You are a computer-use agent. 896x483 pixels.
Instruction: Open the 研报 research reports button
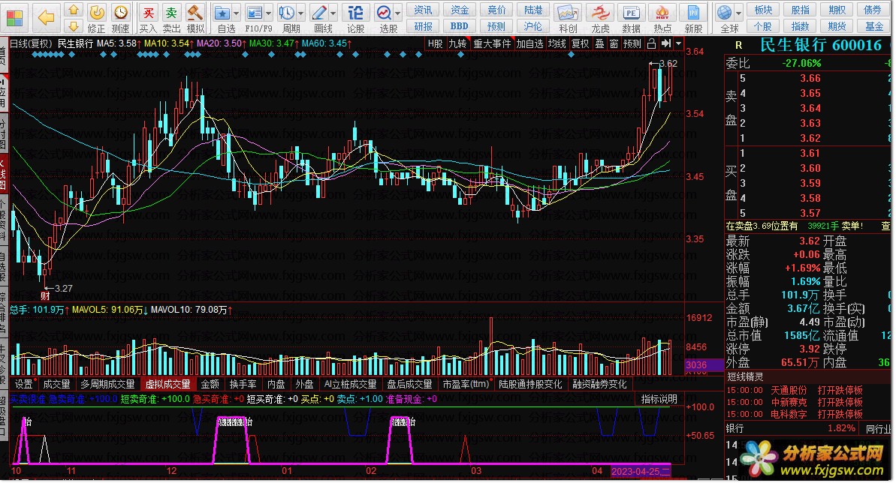pos(424,25)
